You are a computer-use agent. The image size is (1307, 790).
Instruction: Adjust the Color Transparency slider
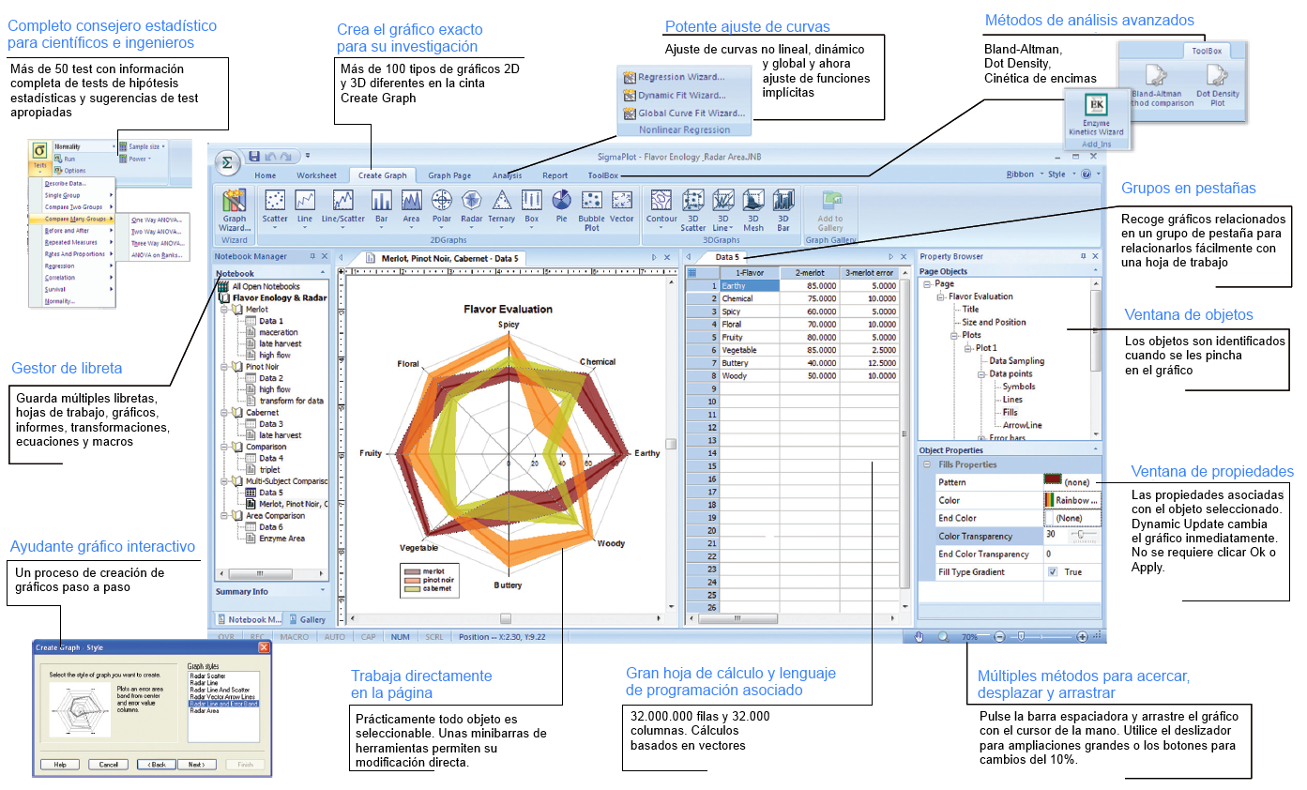tap(1082, 537)
